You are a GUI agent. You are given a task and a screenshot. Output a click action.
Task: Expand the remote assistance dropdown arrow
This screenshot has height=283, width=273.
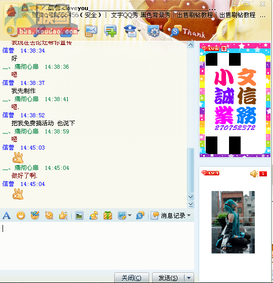coord(139,31)
